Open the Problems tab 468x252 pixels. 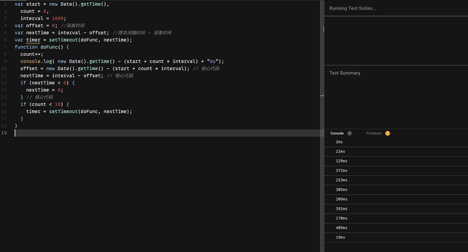[x=374, y=133]
